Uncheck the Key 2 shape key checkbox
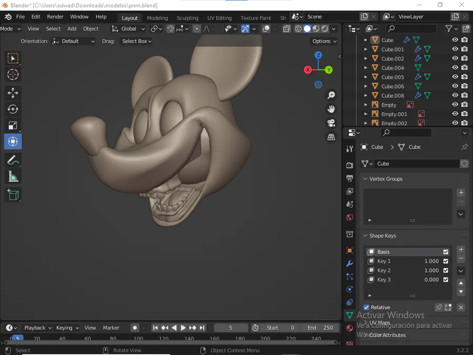This screenshot has height=355, width=473. pos(446,270)
